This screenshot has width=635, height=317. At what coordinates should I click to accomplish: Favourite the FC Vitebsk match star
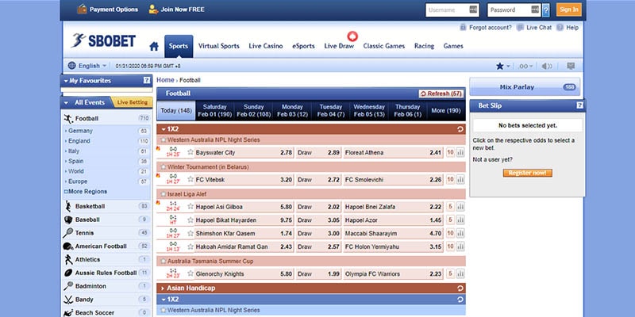[x=190, y=179]
